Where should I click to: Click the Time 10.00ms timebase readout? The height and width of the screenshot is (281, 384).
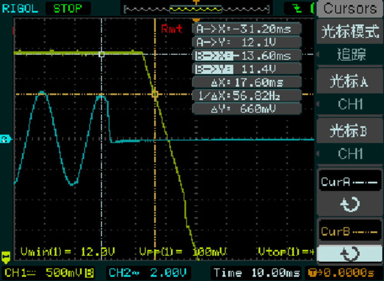(x=257, y=273)
